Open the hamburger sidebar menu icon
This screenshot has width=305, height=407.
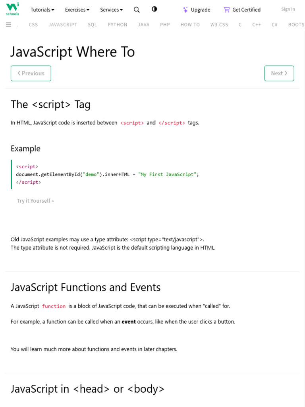pos(8,25)
